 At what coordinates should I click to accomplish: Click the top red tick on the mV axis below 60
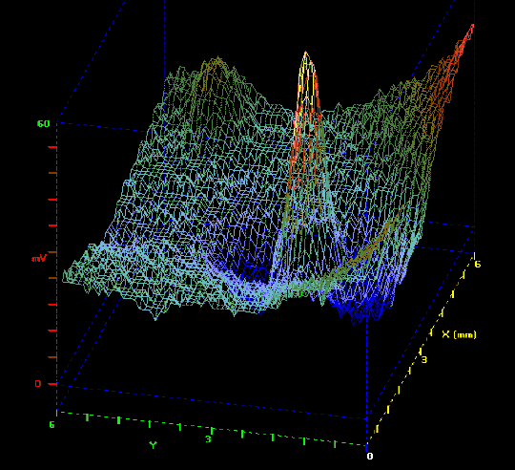click(x=52, y=147)
